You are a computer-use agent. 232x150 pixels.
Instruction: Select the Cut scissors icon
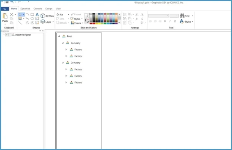[12, 15]
